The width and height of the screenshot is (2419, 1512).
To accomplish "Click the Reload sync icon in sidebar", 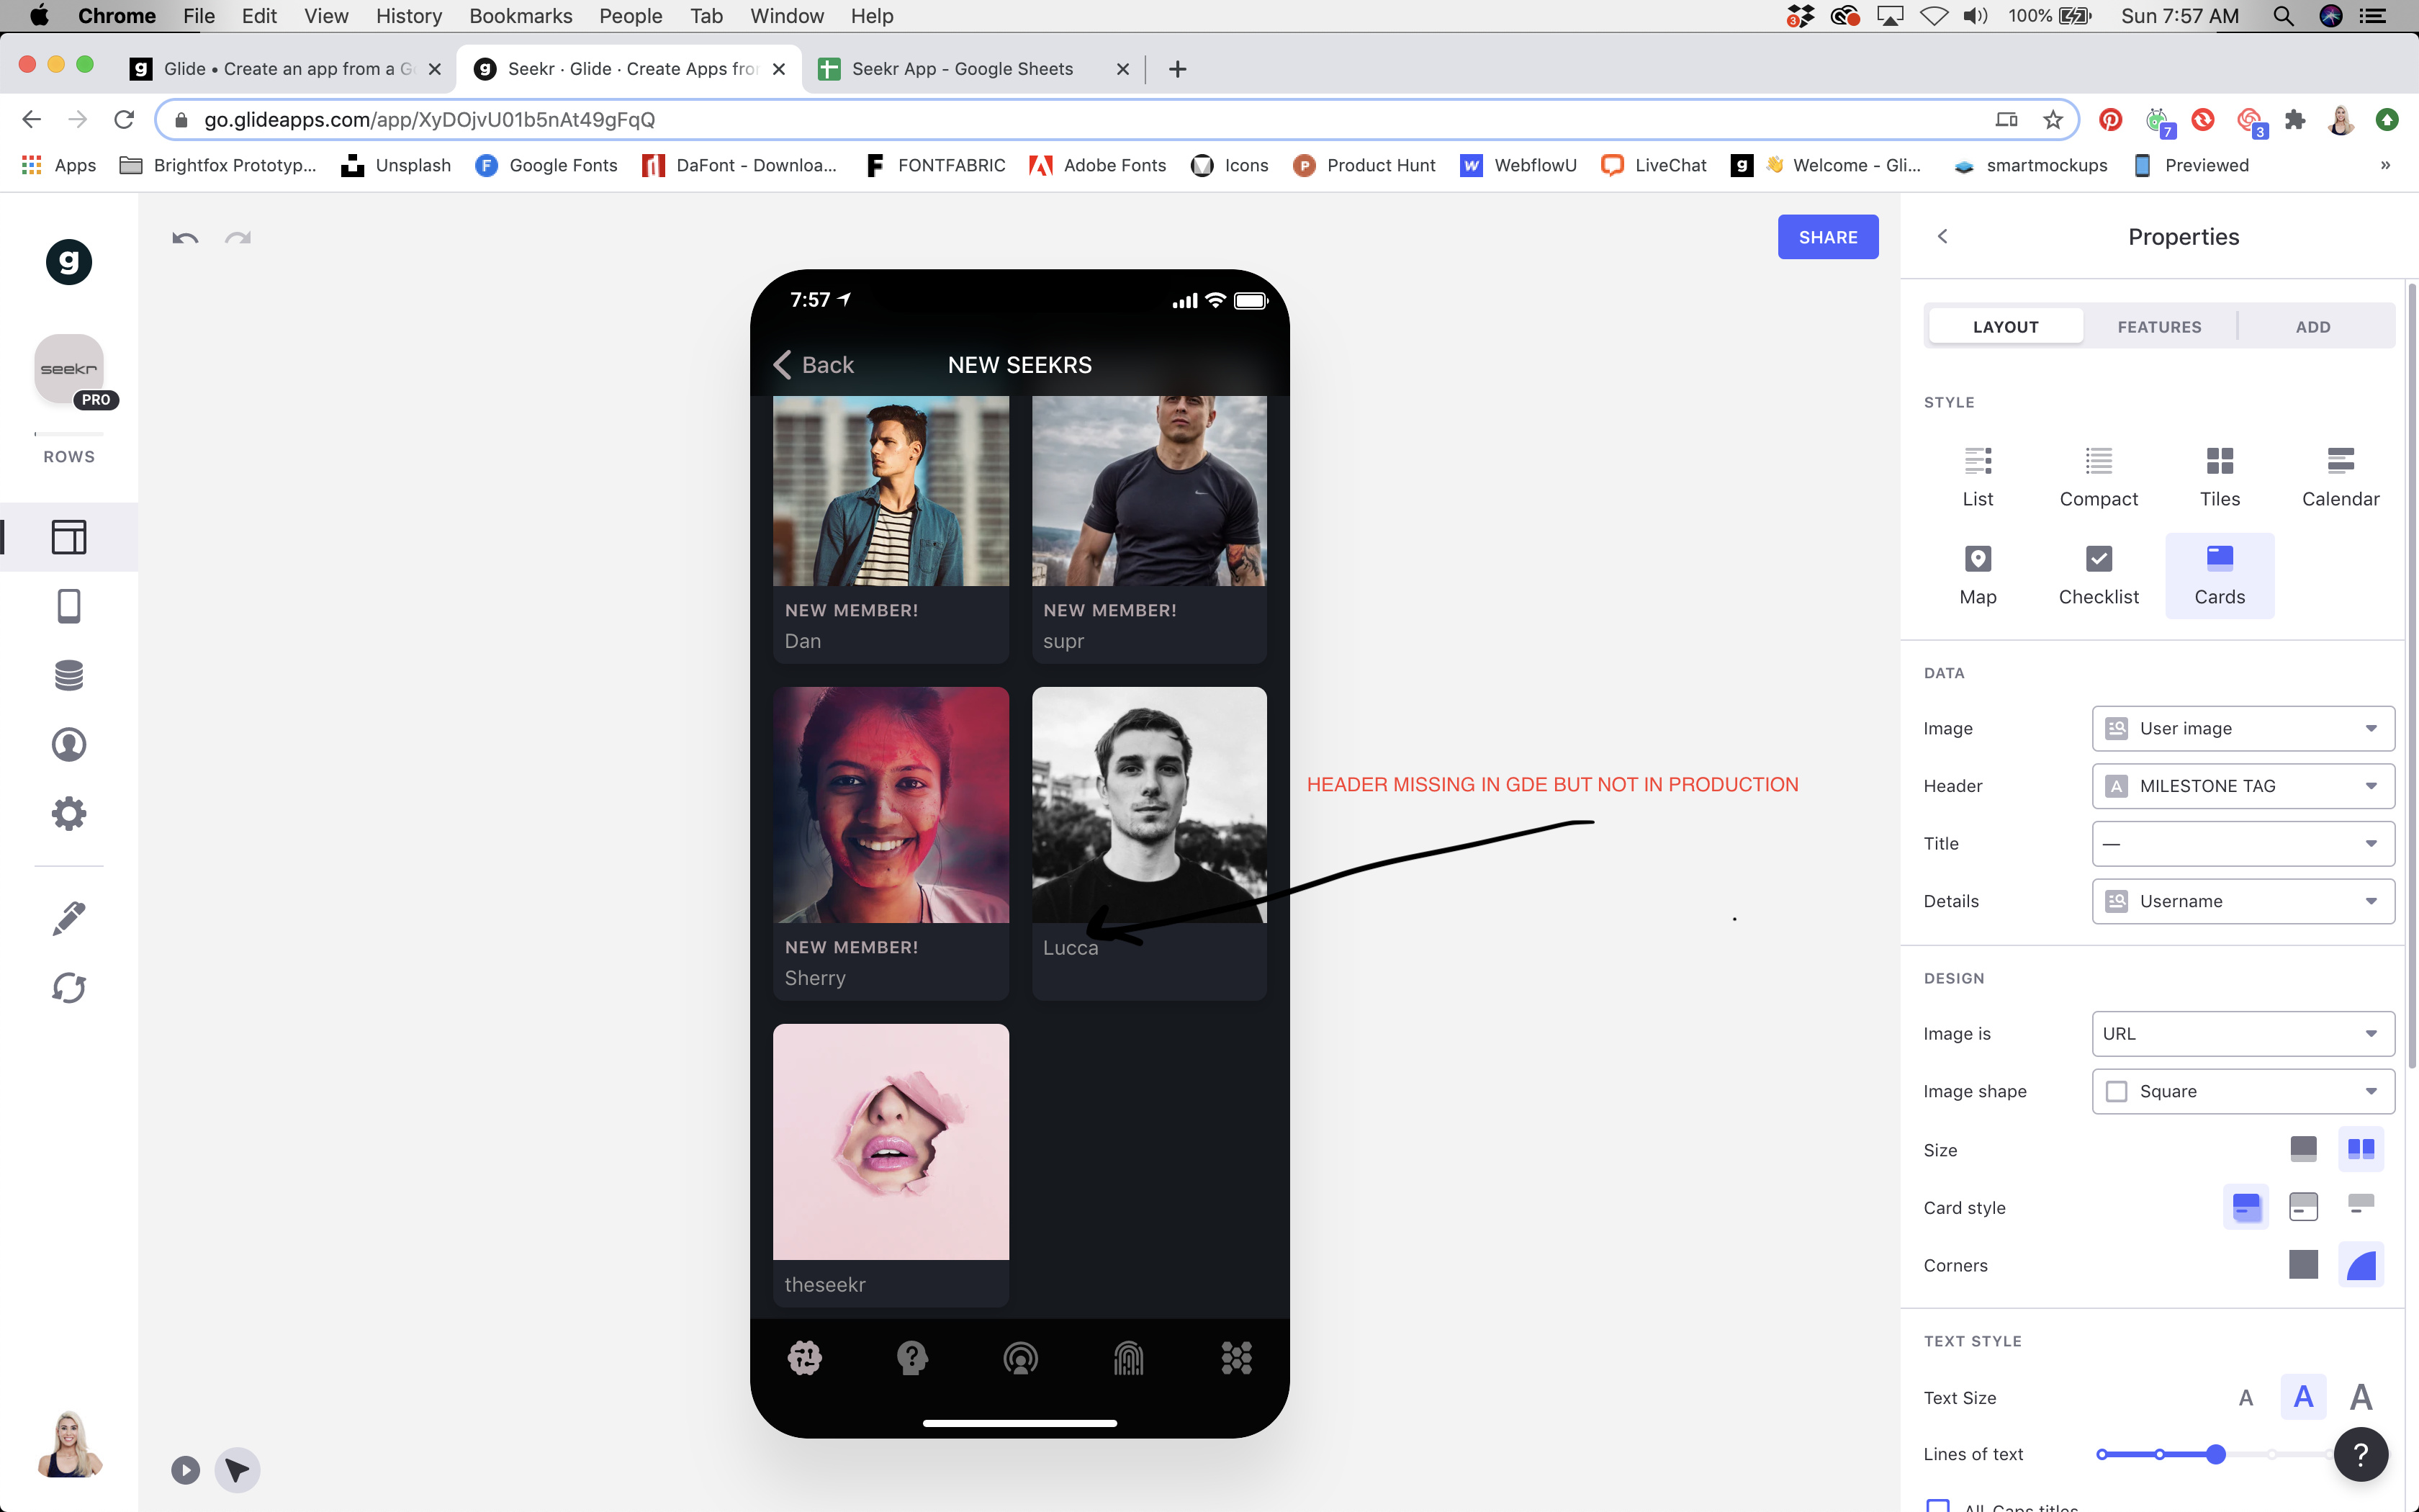I will pyautogui.click(x=68, y=988).
